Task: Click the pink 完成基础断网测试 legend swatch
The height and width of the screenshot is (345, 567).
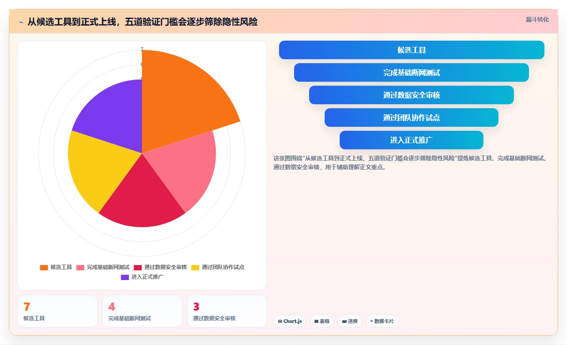Action: coord(80,267)
